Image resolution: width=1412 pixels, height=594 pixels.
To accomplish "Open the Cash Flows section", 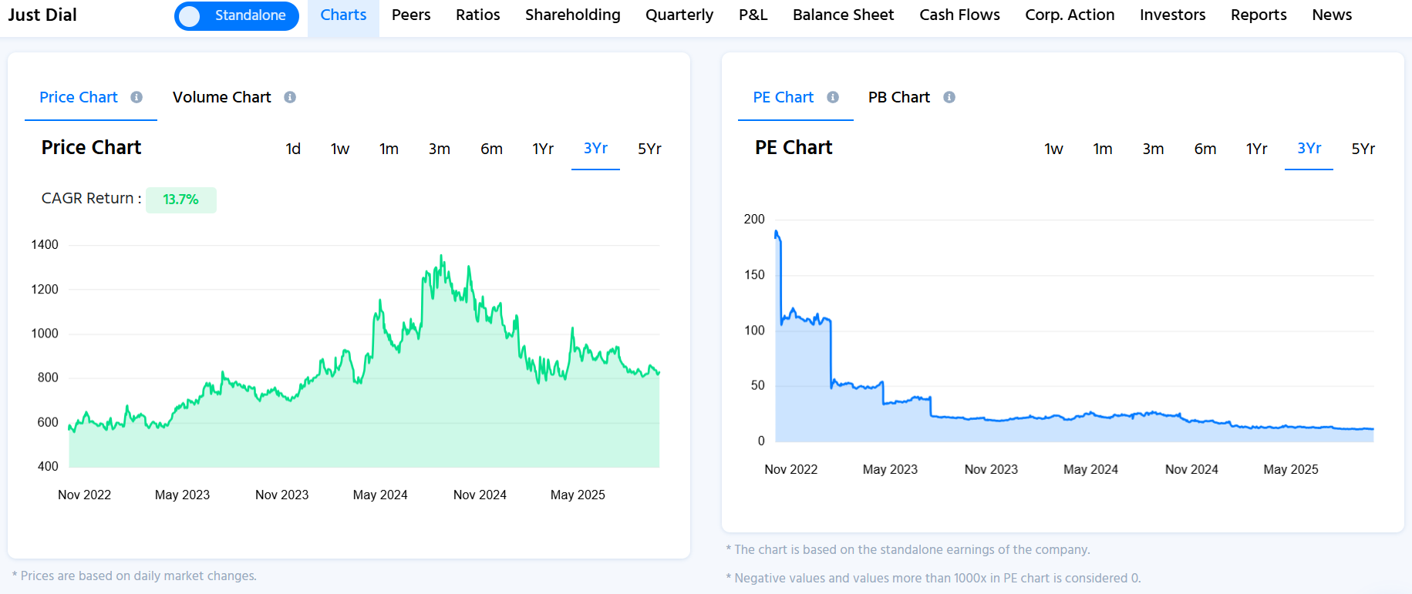I will point(959,15).
